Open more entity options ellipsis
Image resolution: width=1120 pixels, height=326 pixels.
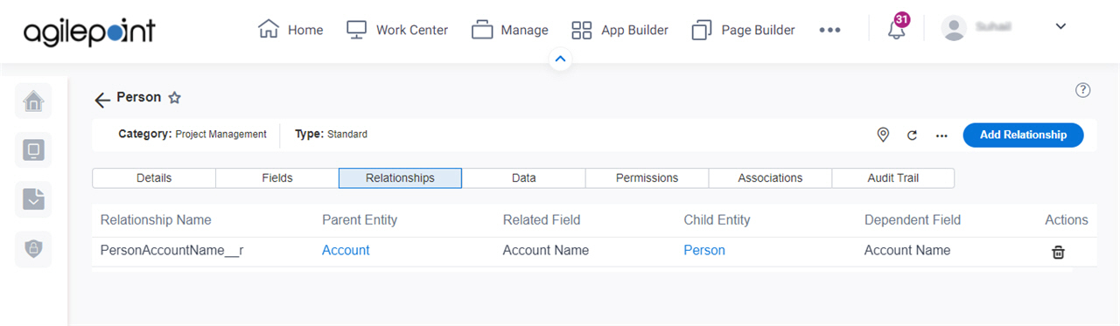(x=941, y=135)
